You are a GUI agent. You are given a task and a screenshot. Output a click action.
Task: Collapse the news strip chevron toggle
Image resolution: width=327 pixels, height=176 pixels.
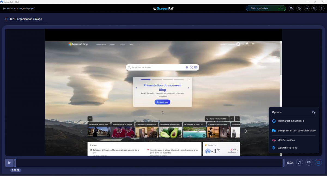90,119
